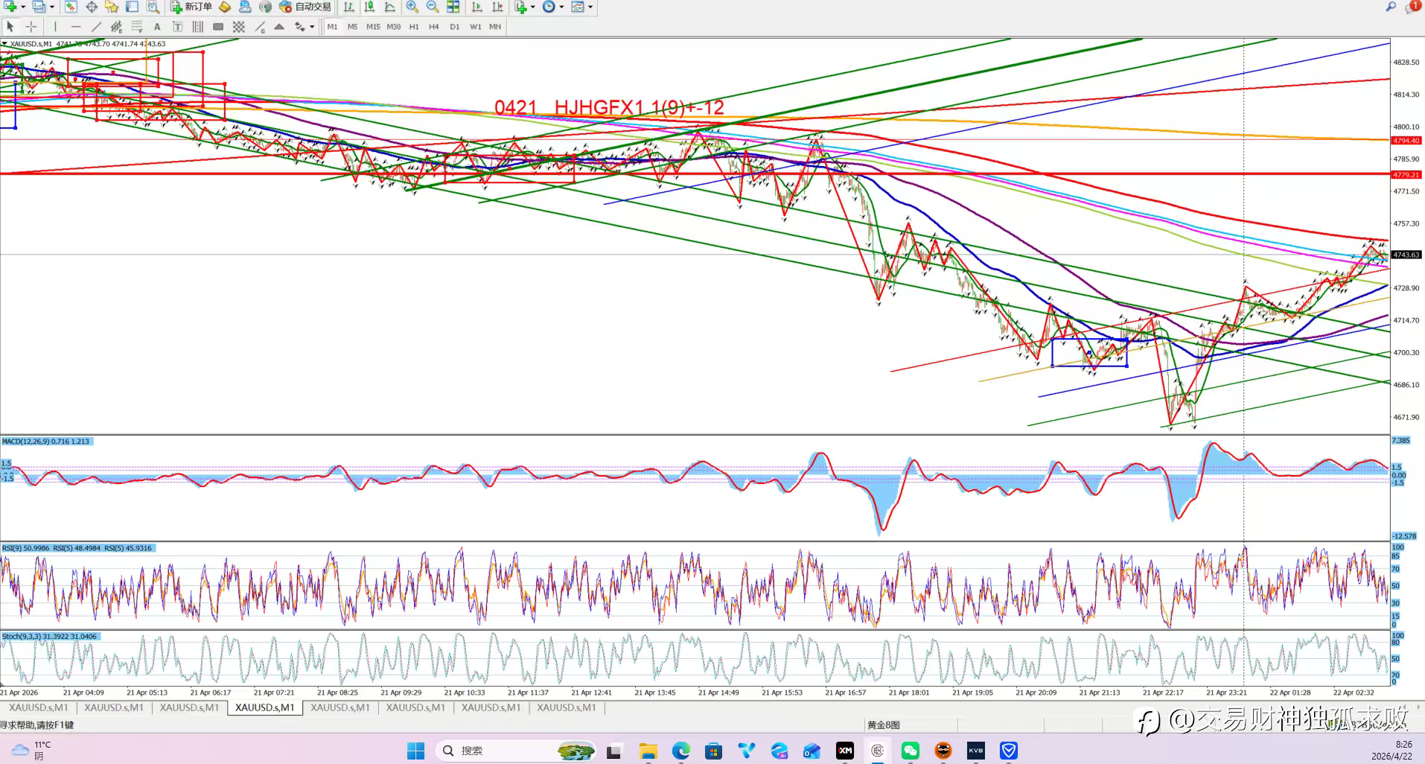Select the Horizontal Line drawing tool
1425x764 pixels.
[75, 27]
